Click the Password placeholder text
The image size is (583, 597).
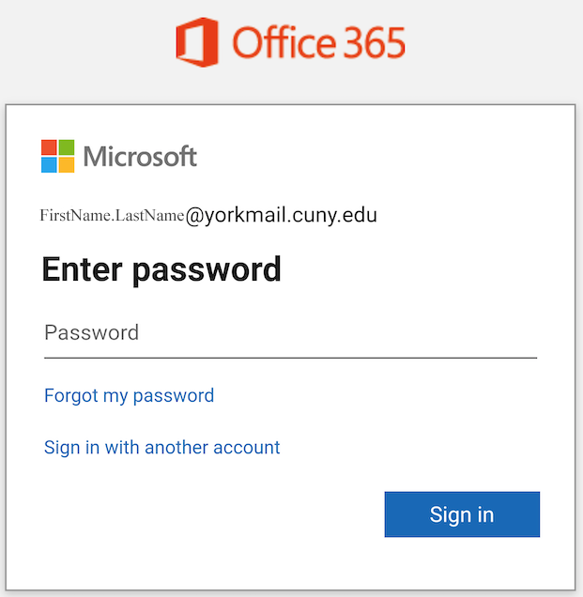[91, 332]
